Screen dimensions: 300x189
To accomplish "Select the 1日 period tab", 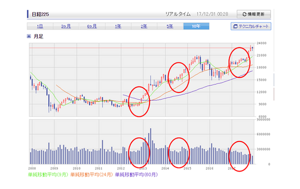I will (x=40, y=26).
